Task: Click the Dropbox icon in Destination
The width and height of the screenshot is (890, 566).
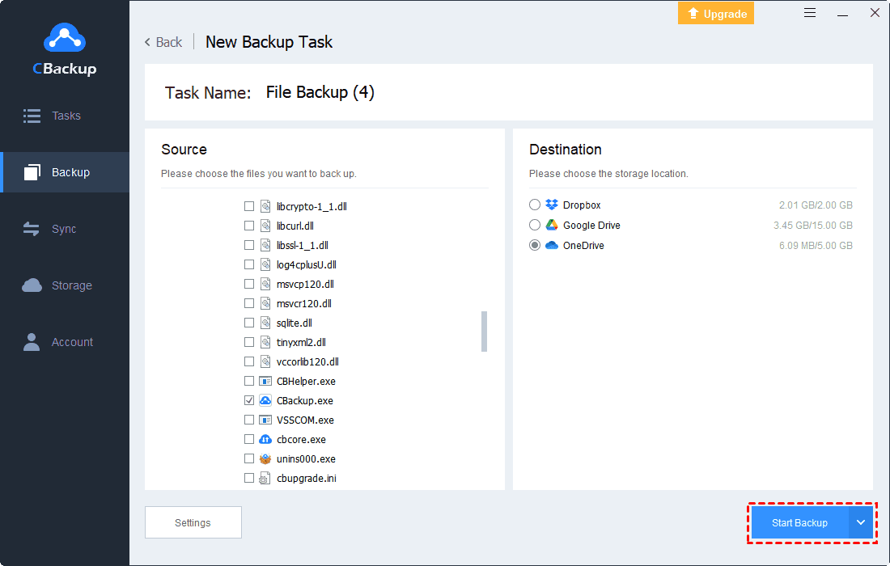Action: tap(552, 205)
